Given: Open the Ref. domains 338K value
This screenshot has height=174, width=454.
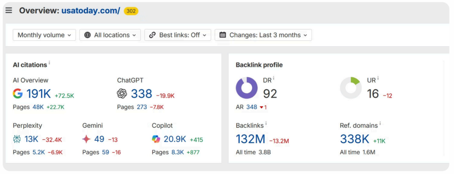Looking at the screenshot, I should pyautogui.click(x=355, y=139).
